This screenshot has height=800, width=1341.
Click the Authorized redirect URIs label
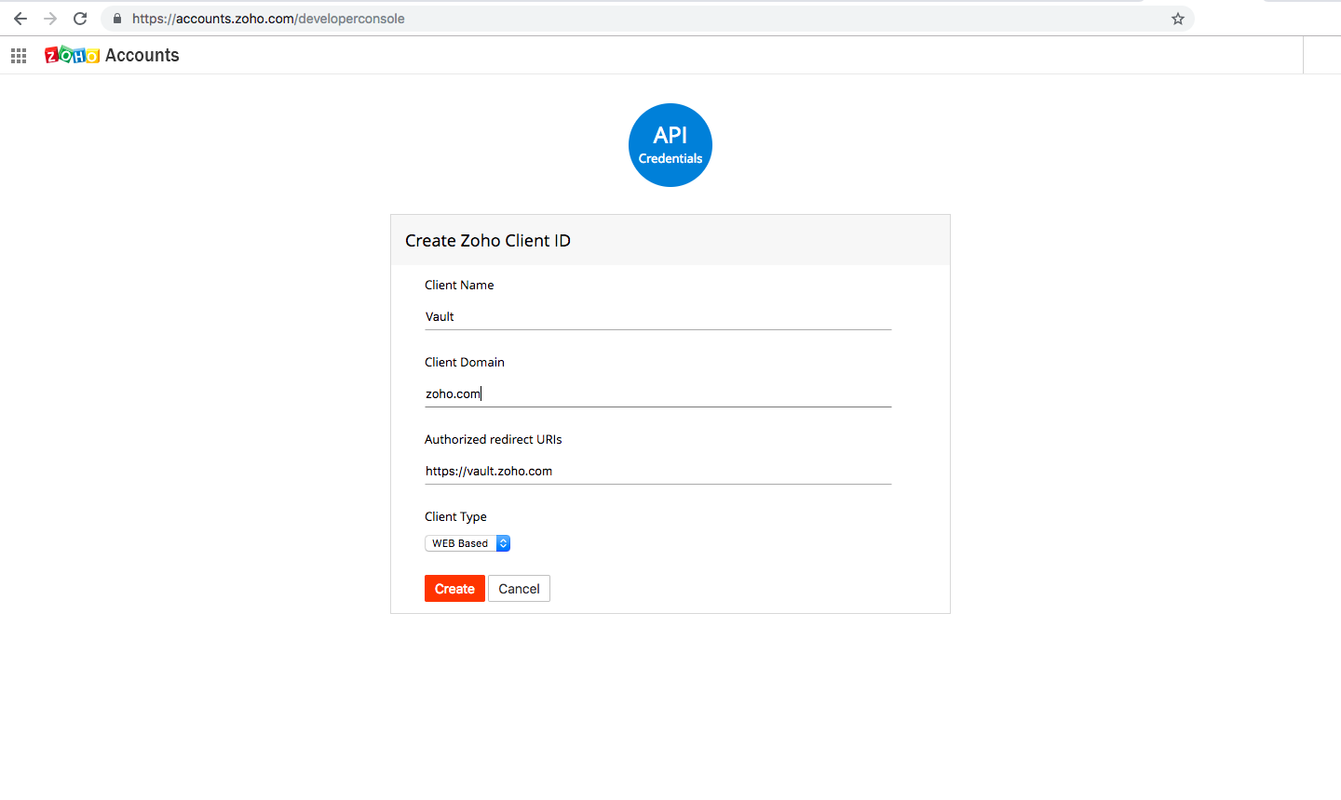494,439
